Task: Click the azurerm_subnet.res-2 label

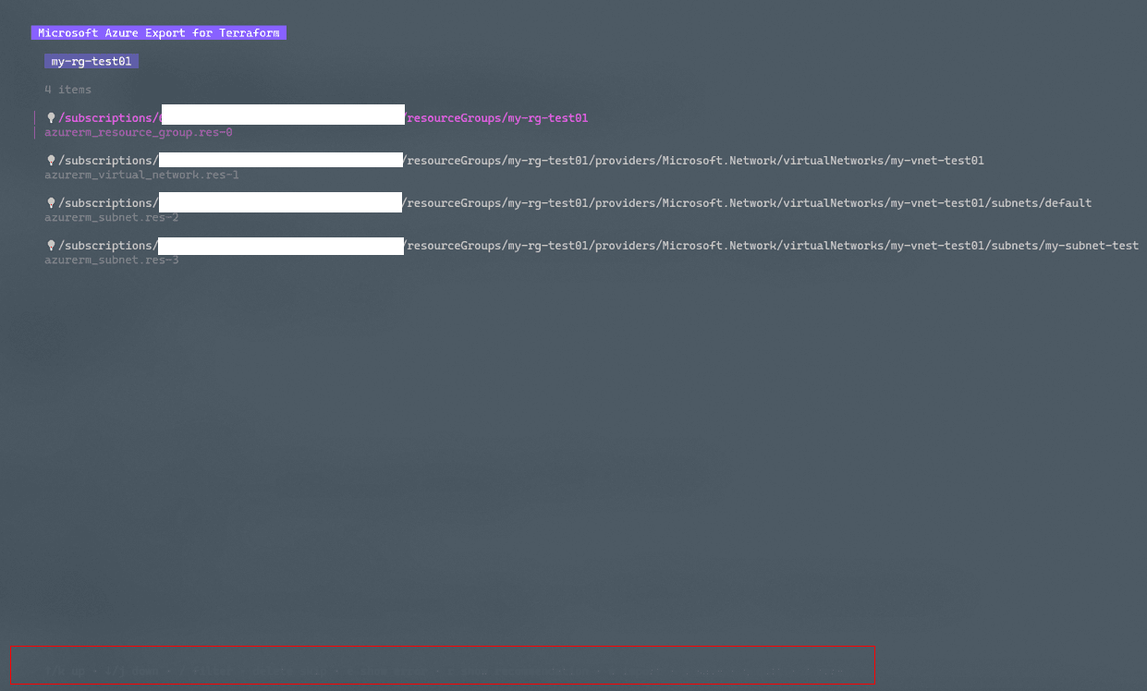Action: coord(112,217)
